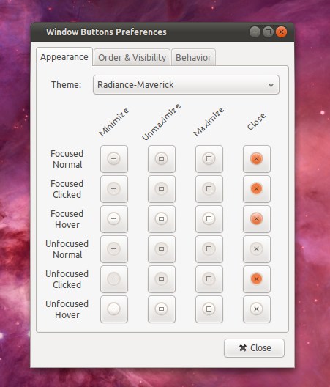Viewport: 330px width, 387px height.
Task: Pick the Unfocused Hover Close image
Action: tap(257, 309)
